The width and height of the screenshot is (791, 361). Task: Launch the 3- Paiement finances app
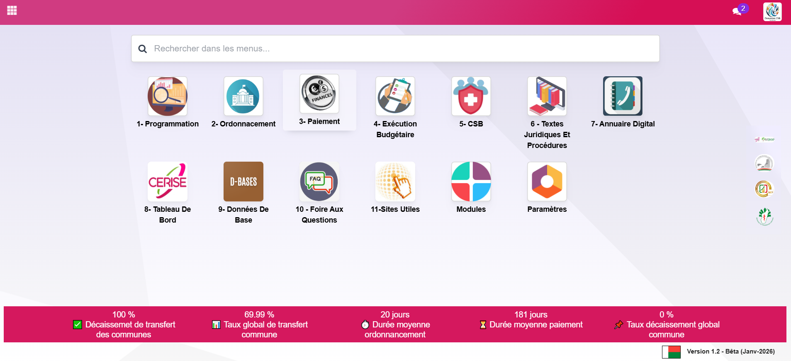click(319, 100)
